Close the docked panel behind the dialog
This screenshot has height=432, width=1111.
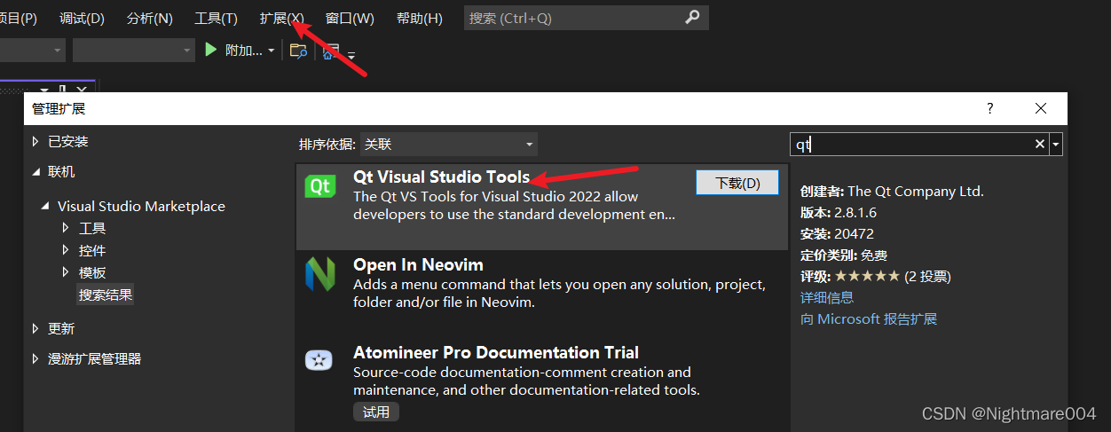pyautogui.click(x=82, y=90)
